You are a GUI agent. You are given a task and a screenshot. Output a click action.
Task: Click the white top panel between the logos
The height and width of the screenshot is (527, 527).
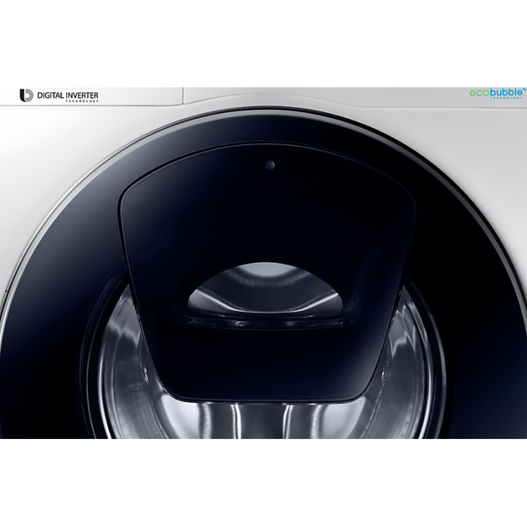(x=316, y=95)
